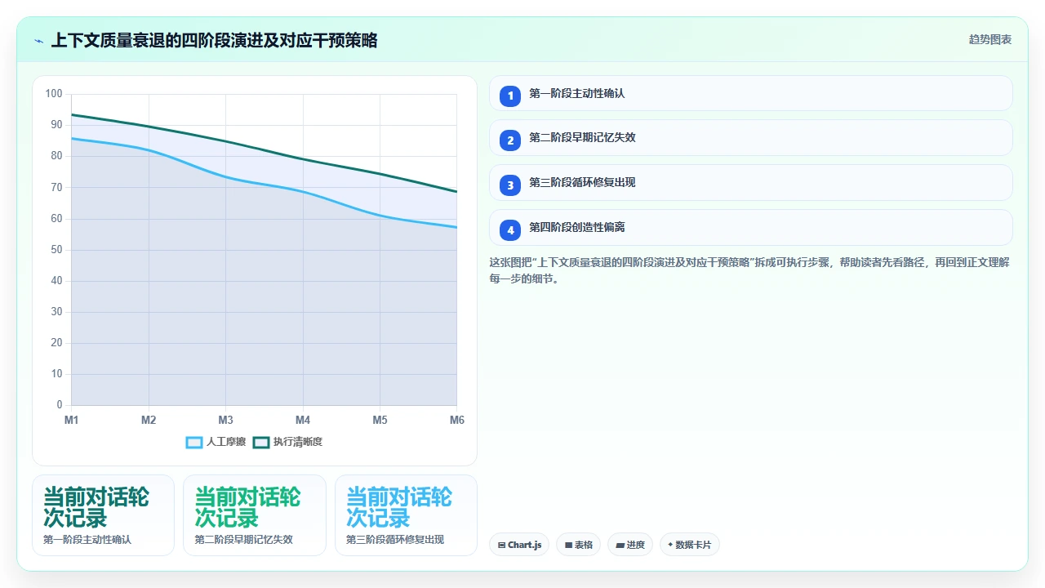Click the M4 axis label

303,420
